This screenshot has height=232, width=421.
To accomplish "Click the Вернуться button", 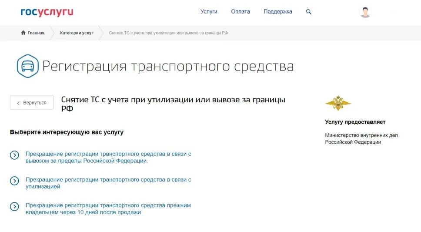I will click(32, 102).
